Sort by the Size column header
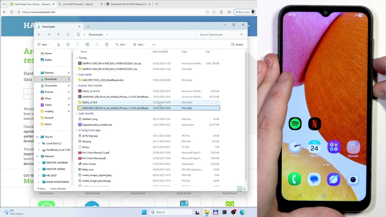 pyautogui.click(x=208, y=52)
